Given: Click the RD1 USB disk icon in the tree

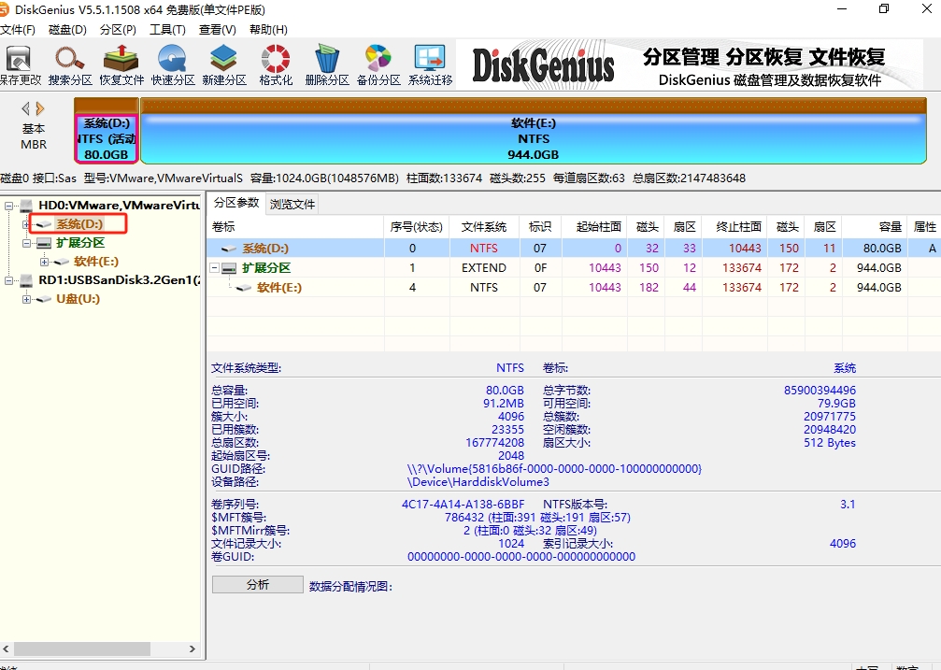Looking at the screenshot, I should 26,280.
